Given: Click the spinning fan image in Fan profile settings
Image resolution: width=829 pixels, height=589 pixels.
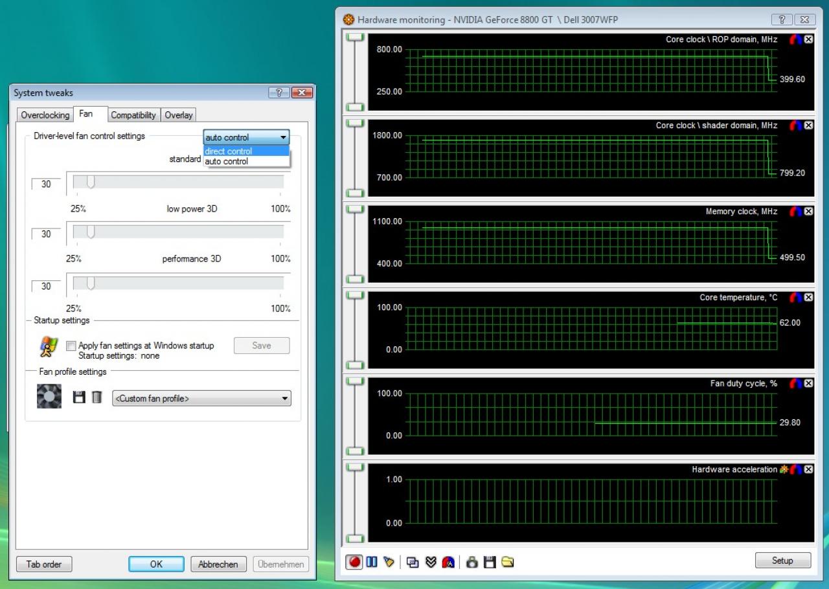Looking at the screenshot, I should pos(49,396).
